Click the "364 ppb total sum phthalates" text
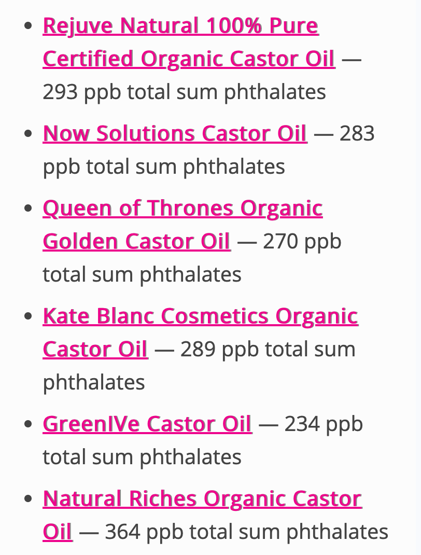The image size is (421, 555). 246,532
